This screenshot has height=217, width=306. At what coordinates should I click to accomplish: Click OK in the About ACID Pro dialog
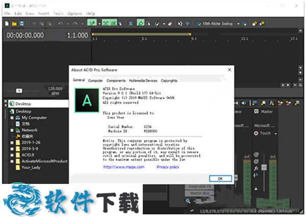220,179
